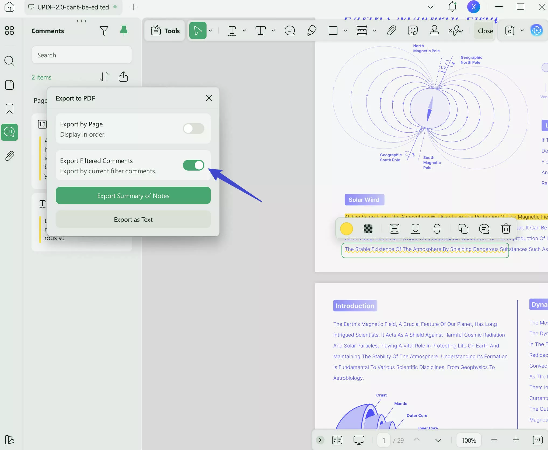Click the filter comments funnel icon
Screen dimensions: 548x450
tap(104, 31)
